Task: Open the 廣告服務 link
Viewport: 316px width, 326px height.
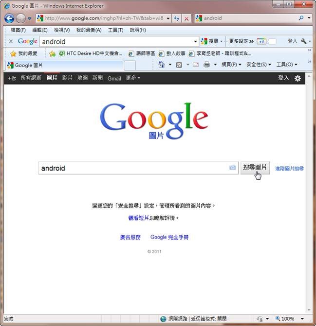Action: [130, 237]
